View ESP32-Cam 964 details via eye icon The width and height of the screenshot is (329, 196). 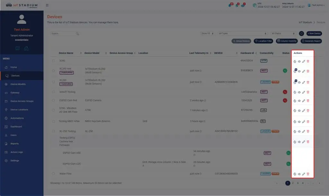click(299, 101)
